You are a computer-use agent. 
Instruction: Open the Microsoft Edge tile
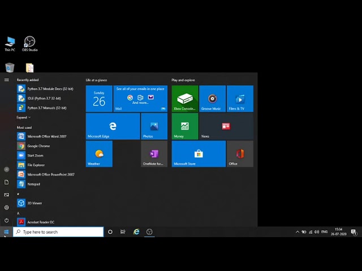(113, 126)
